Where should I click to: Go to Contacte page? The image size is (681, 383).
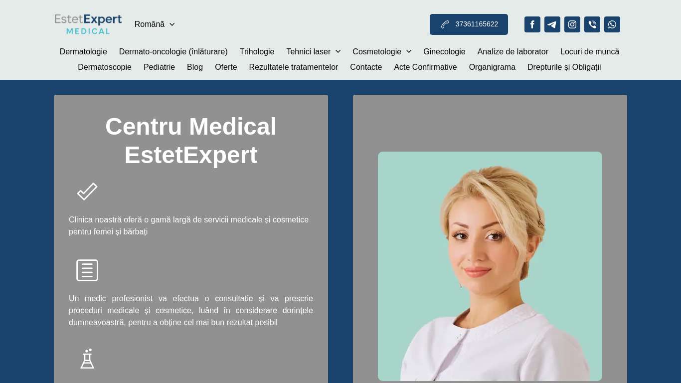point(366,67)
